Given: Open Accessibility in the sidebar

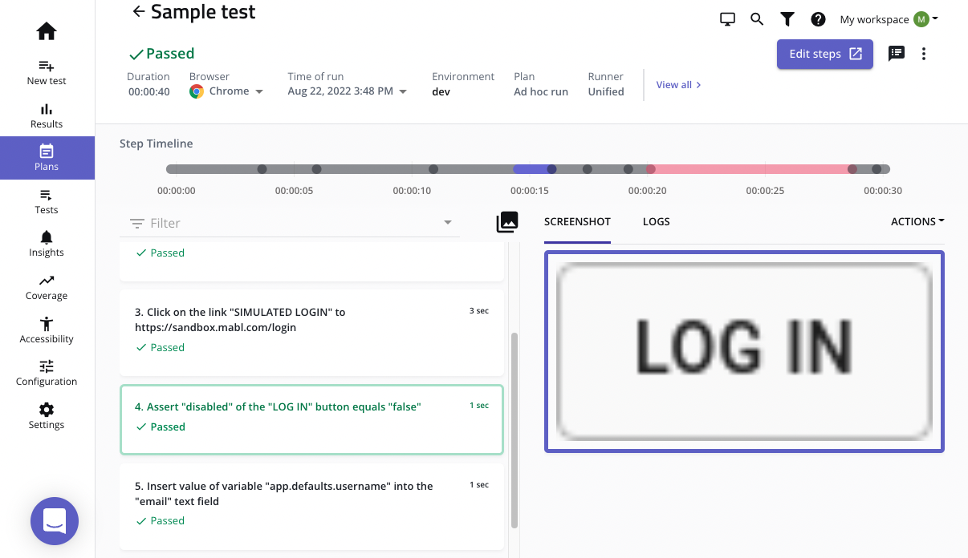Looking at the screenshot, I should (47, 330).
